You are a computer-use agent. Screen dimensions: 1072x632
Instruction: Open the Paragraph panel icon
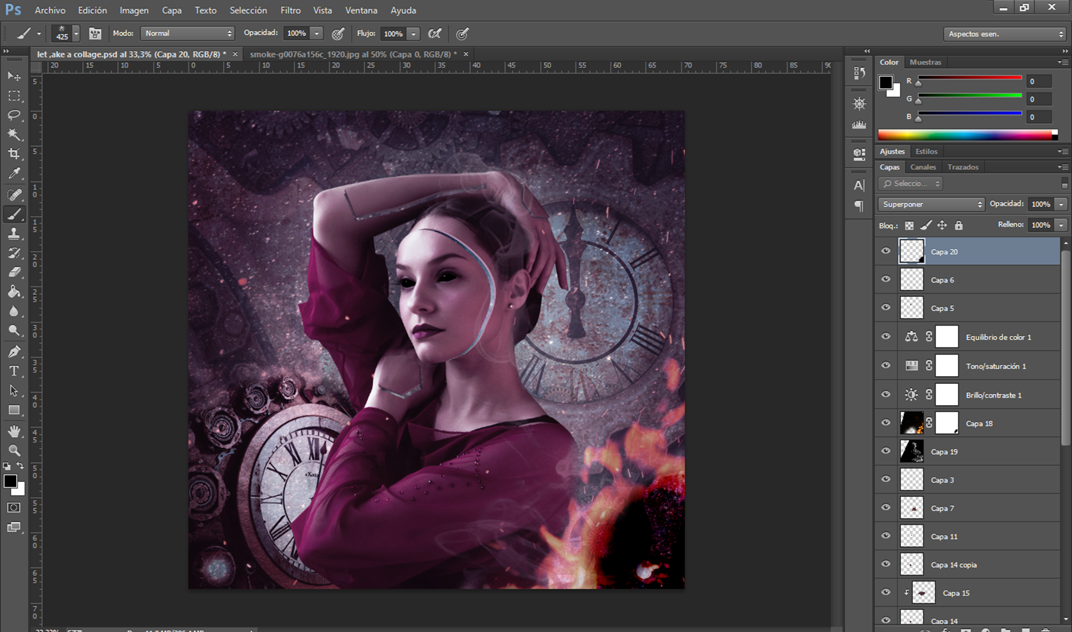pos(859,206)
